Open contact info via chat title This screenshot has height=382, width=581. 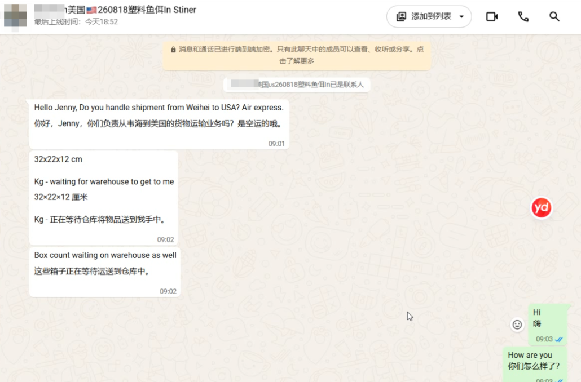pyautogui.click(x=115, y=10)
